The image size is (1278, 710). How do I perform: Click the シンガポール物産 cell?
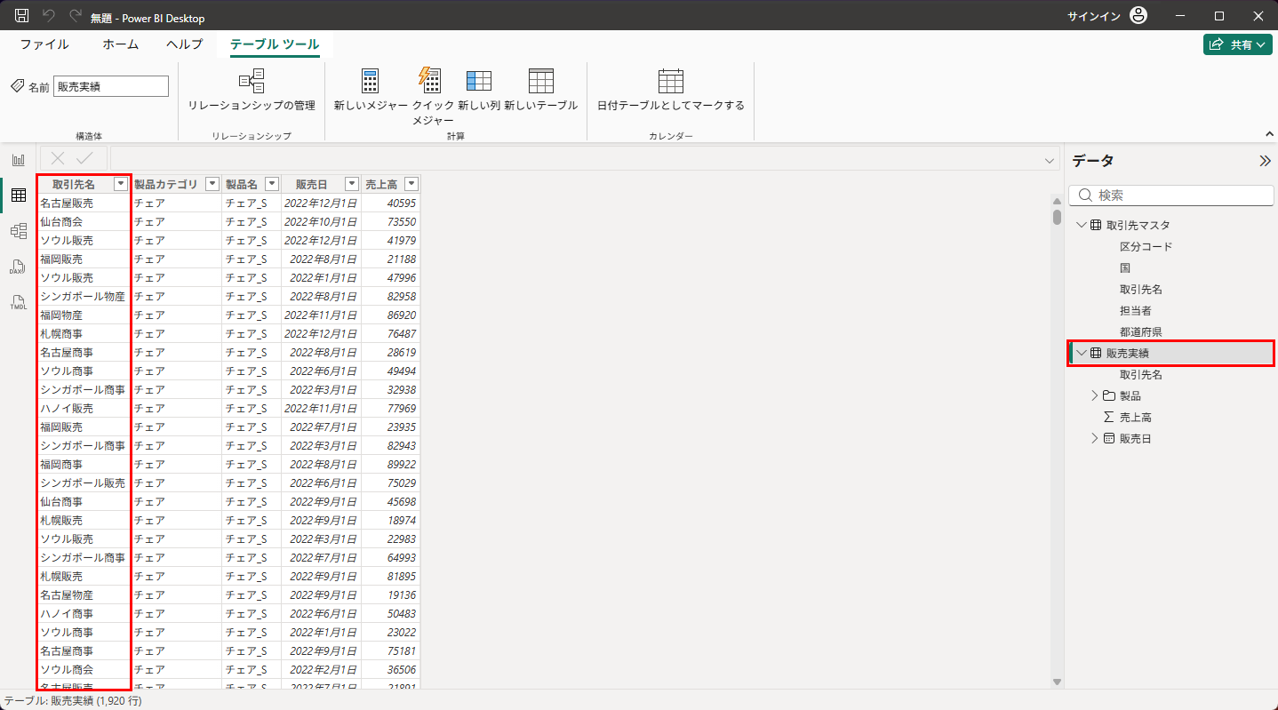[x=84, y=297]
